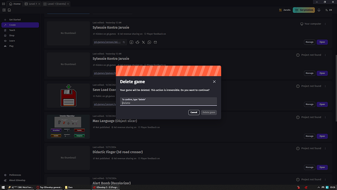Open options menu for Max Language row
337x190 pixels.
coord(325,117)
